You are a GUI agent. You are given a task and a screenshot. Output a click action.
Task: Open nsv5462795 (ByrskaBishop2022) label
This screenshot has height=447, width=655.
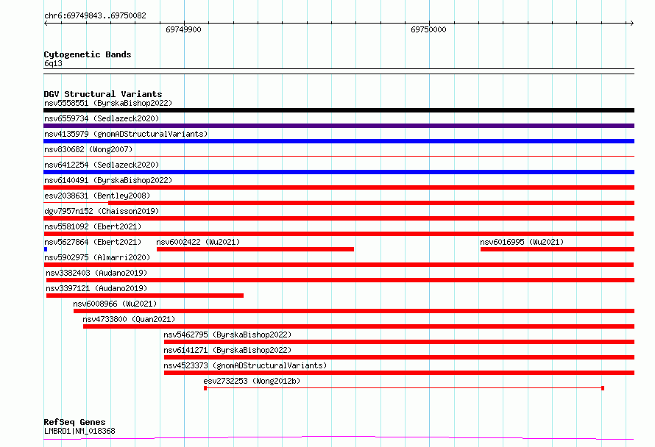point(227,335)
